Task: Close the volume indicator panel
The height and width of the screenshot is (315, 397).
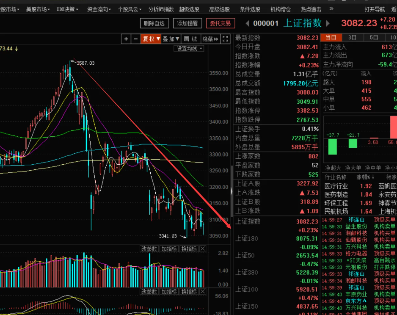Action: click(203, 249)
